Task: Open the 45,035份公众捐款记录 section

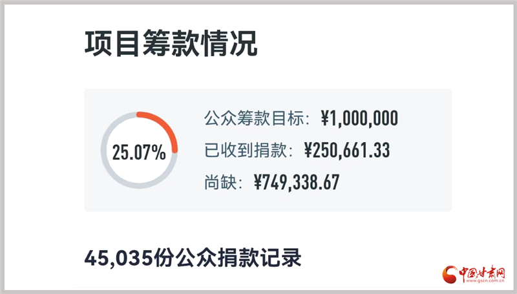Action: pos(193,258)
